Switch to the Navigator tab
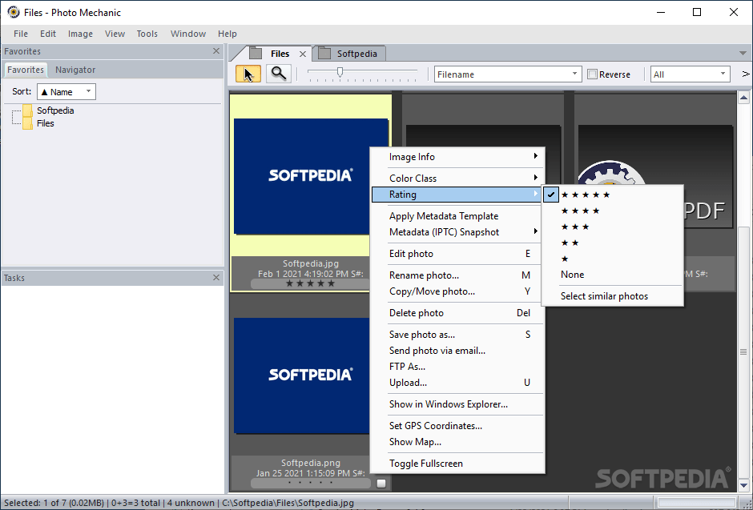753x510 pixels. click(75, 70)
